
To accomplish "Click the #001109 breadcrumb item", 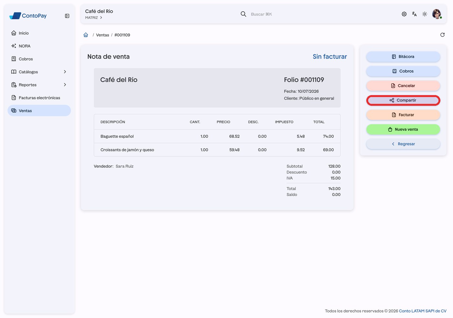I will click(122, 35).
